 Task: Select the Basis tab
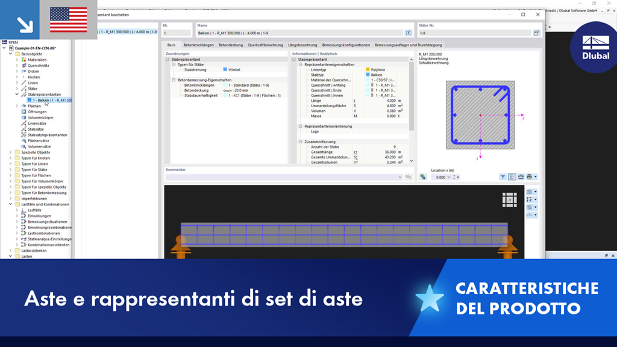(171, 45)
